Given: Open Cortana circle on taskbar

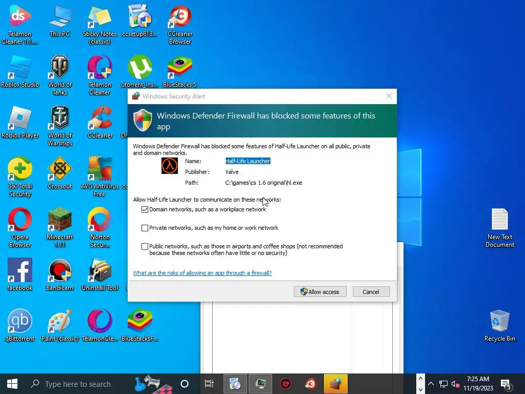Looking at the screenshot, I should (185, 384).
